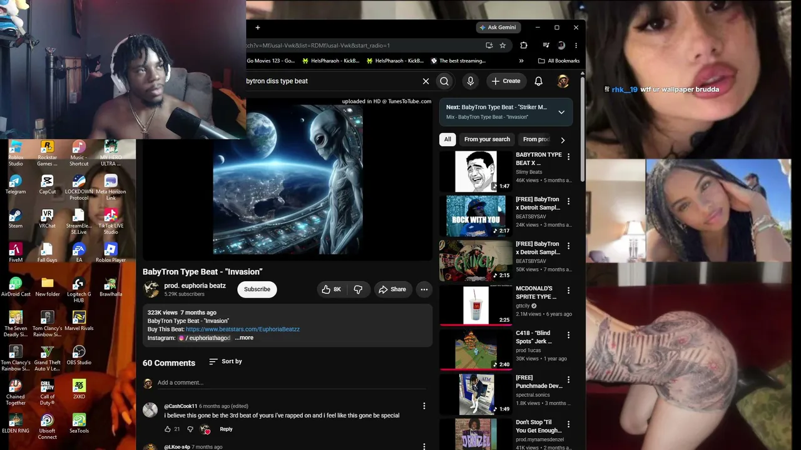Viewport: 801px width, 450px height.
Task: Open the Punchmade Dev type beat thumbnail
Action: tap(476, 394)
